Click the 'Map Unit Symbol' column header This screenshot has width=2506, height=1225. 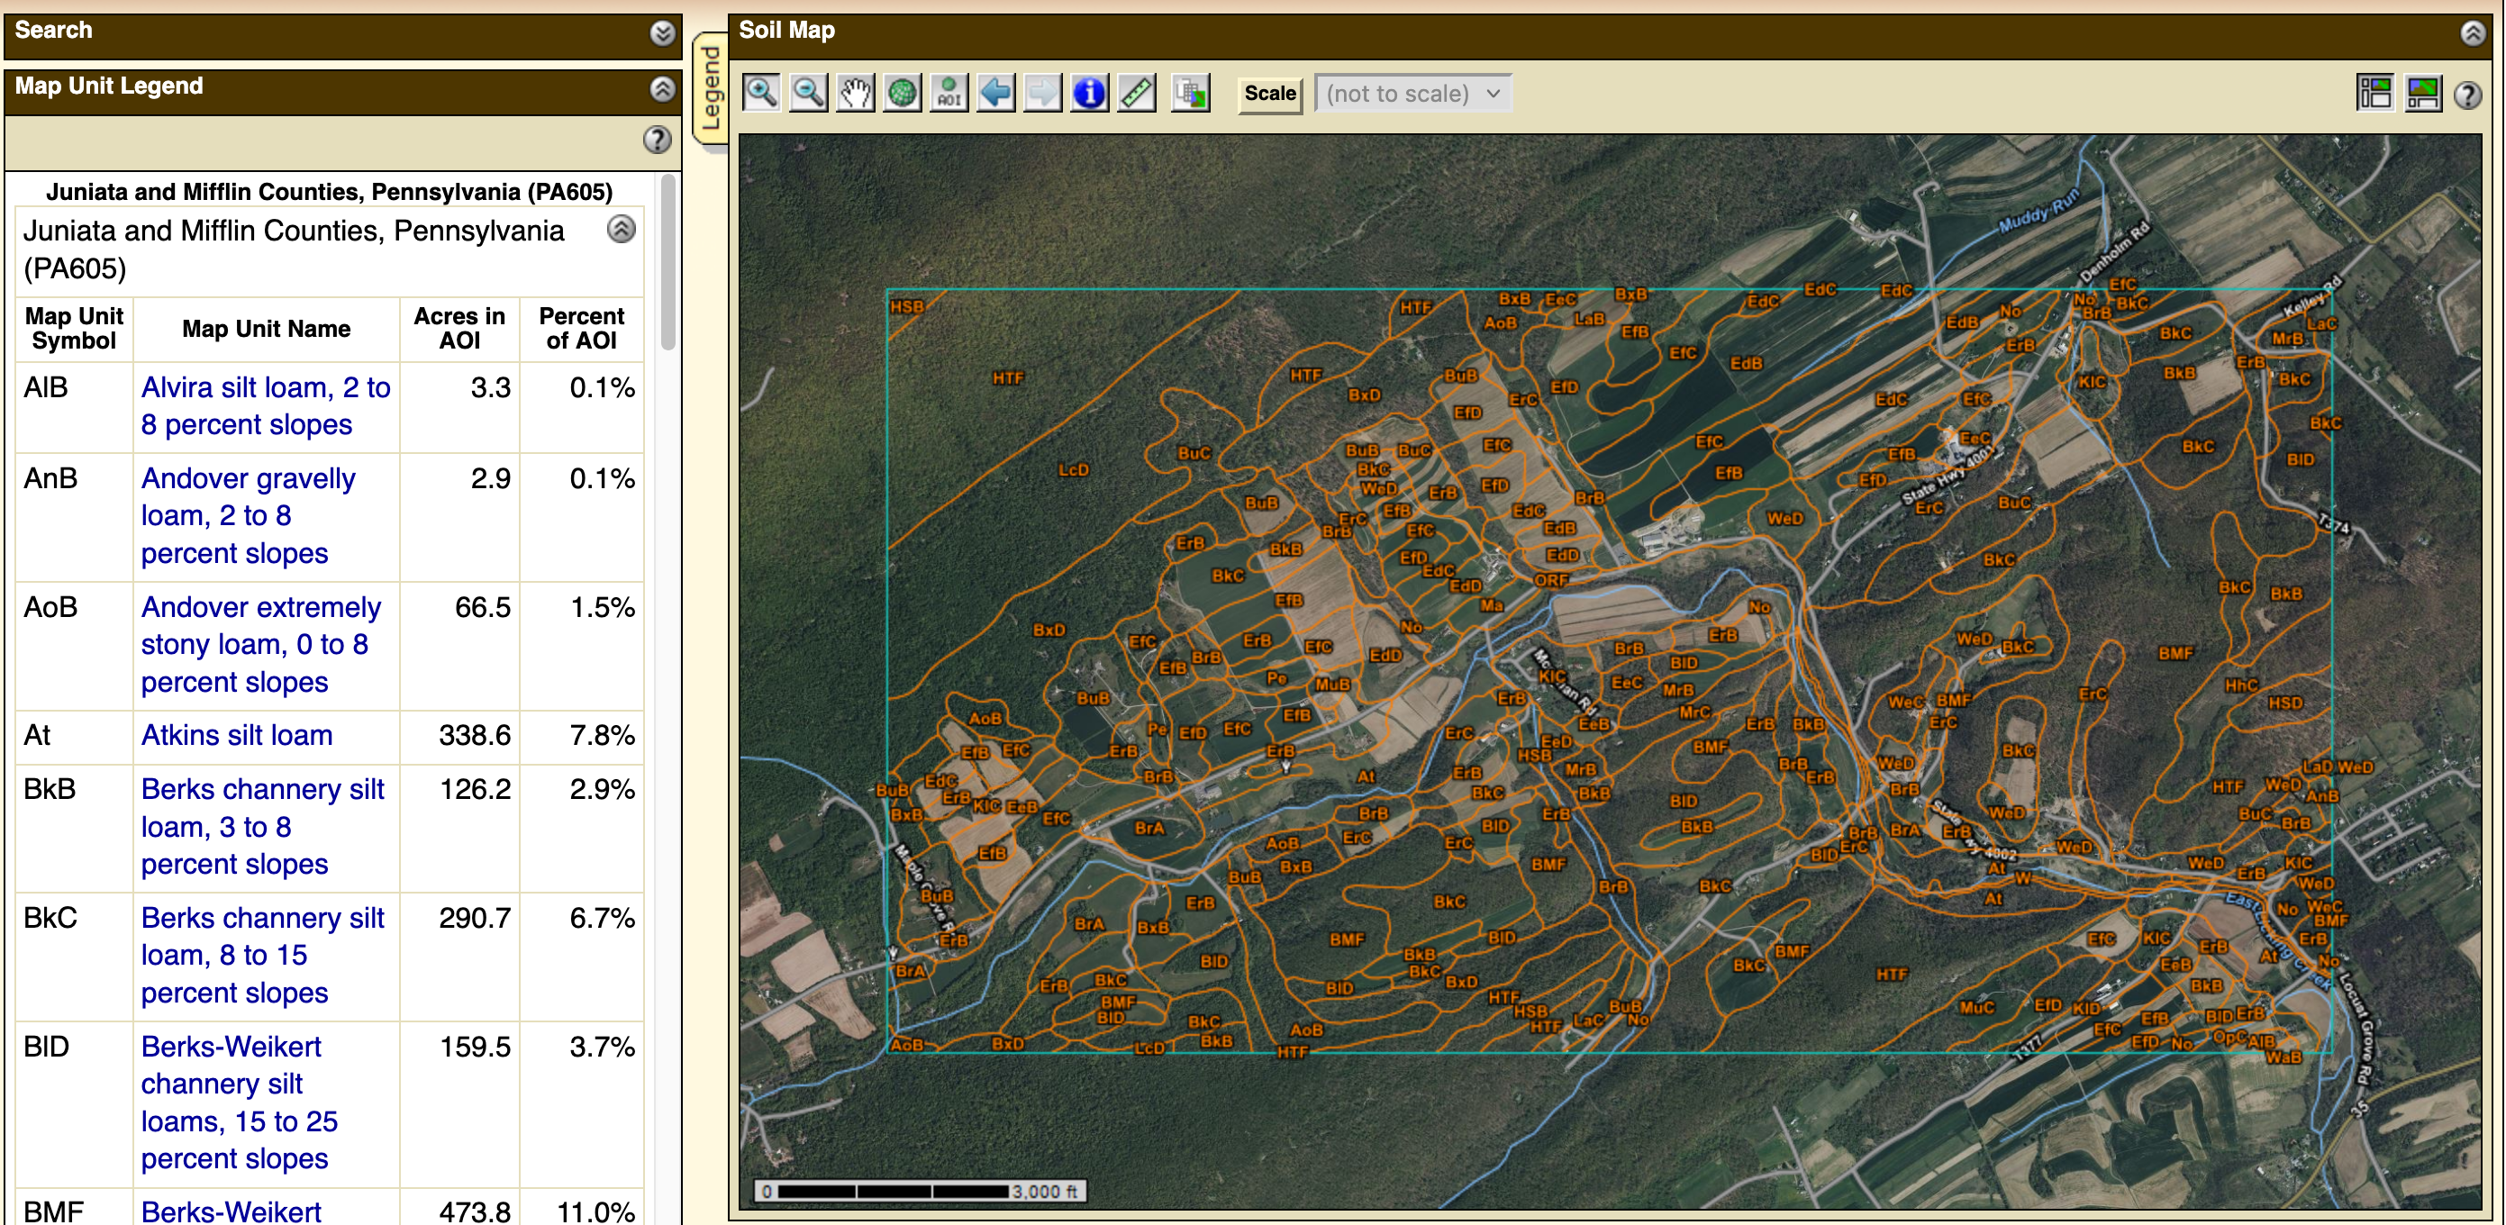point(74,329)
